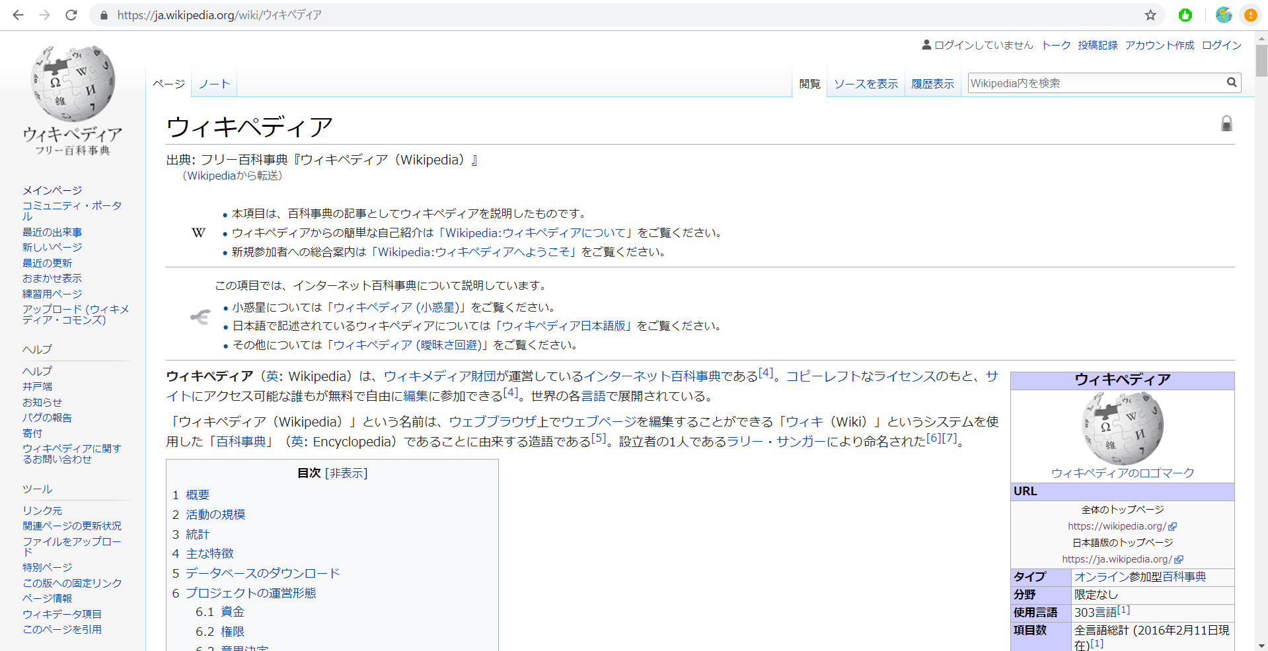Open ウィキデータ項目 sidebar link
This screenshot has height=651, width=1268.
[x=62, y=614]
